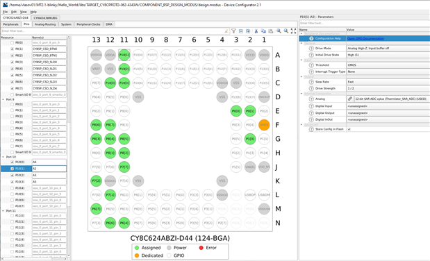Open the View menu
The image size is (430, 261).
24,12
